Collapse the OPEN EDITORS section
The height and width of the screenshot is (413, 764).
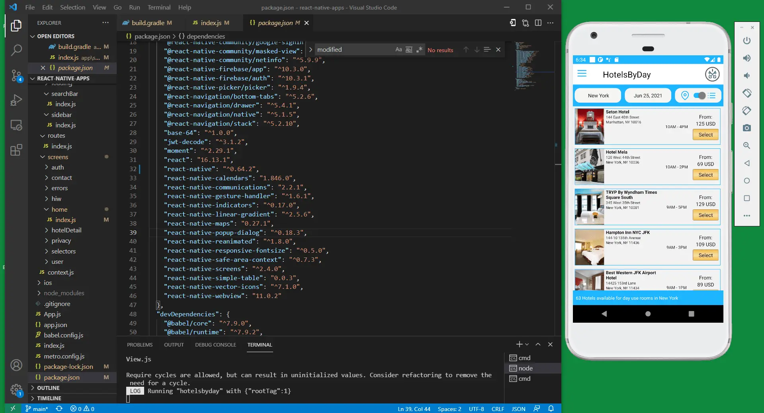[56, 36]
